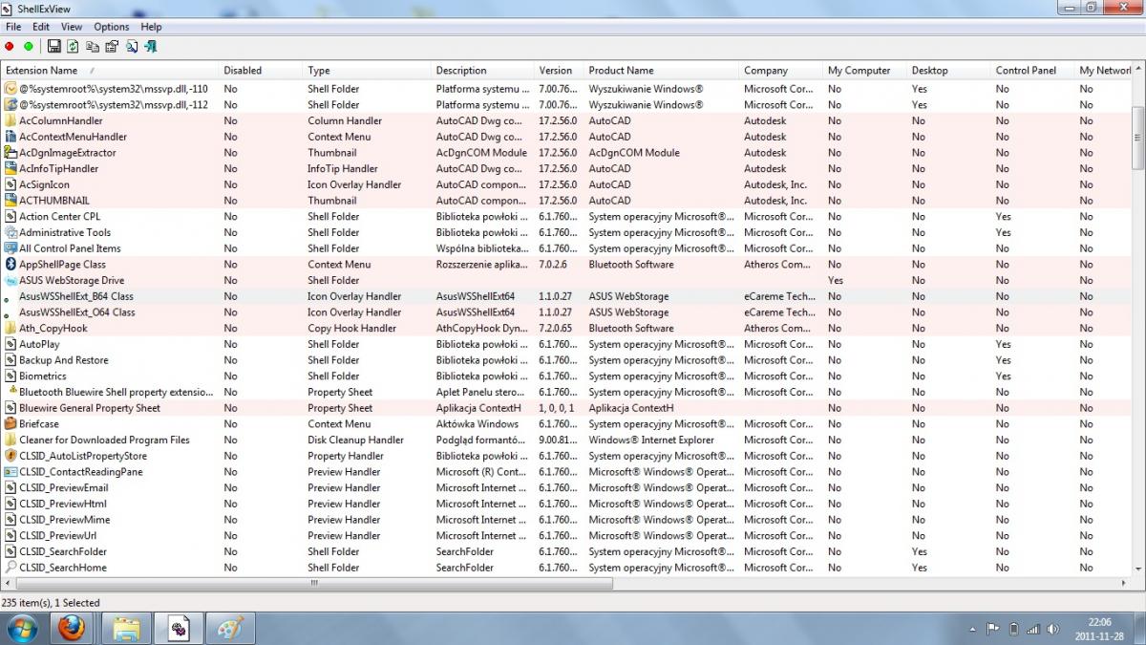This screenshot has height=645, width=1146.
Task: Click the ShellExView taskbar button
Action: 180,628
